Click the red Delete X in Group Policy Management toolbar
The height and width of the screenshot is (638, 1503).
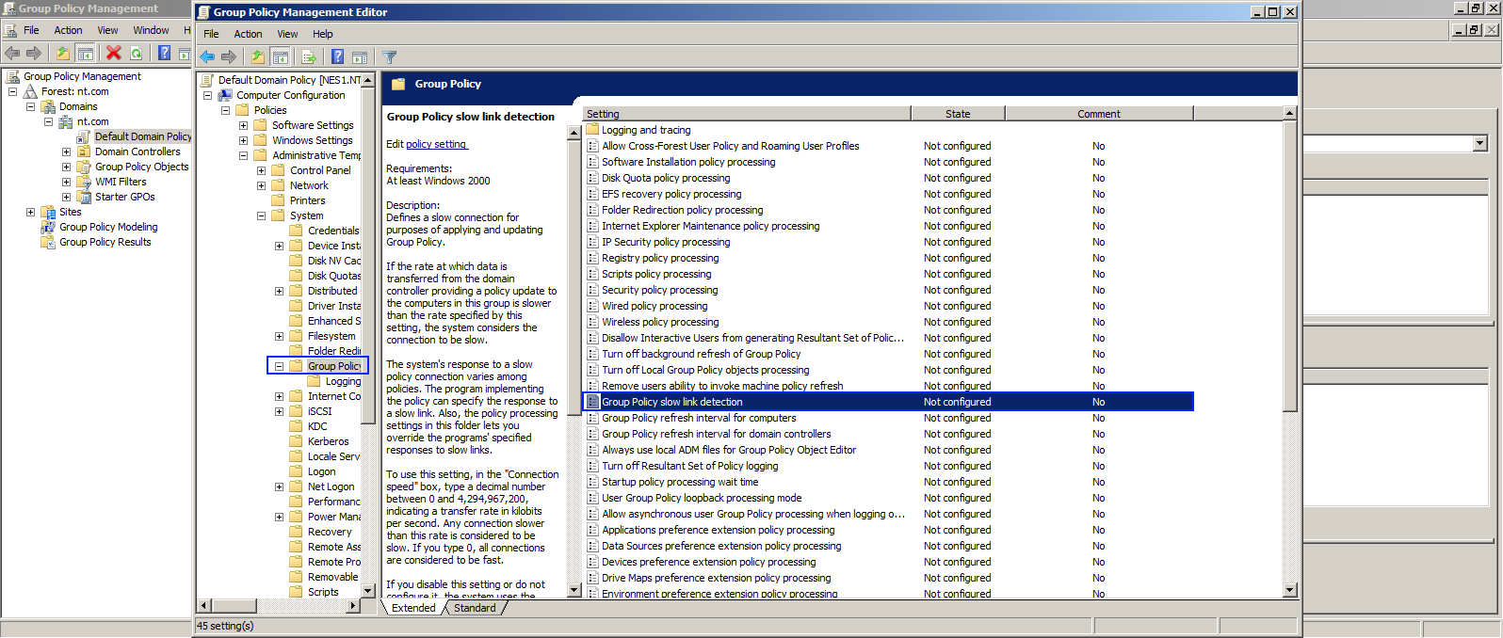pyautogui.click(x=114, y=53)
